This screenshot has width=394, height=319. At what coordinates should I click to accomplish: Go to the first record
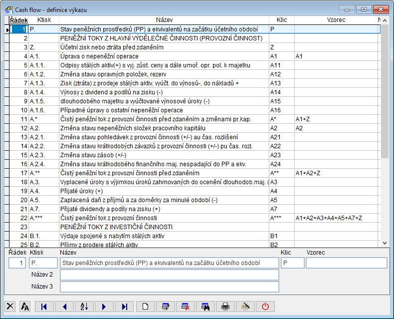[x=44, y=307]
